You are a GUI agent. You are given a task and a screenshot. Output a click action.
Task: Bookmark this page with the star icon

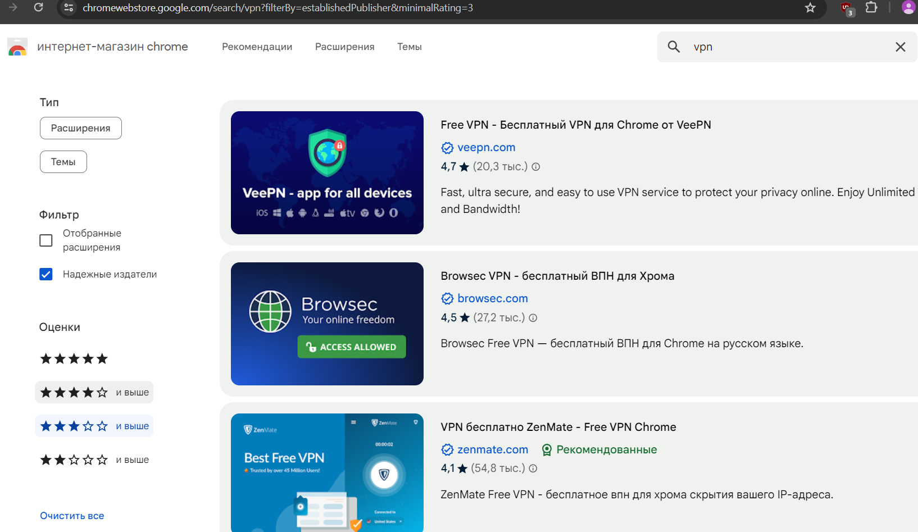(x=810, y=7)
